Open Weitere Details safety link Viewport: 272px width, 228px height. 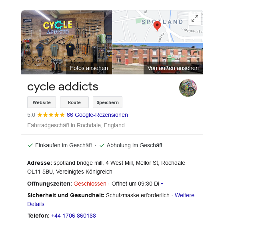pos(111,200)
